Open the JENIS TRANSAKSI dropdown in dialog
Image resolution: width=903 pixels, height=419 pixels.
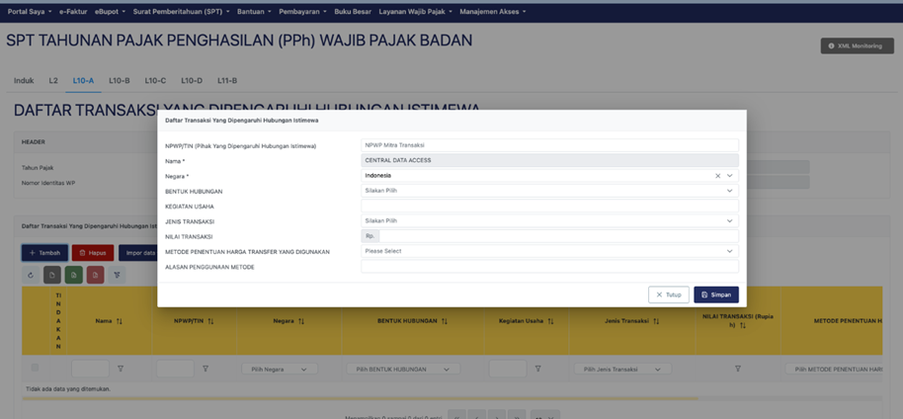549,220
